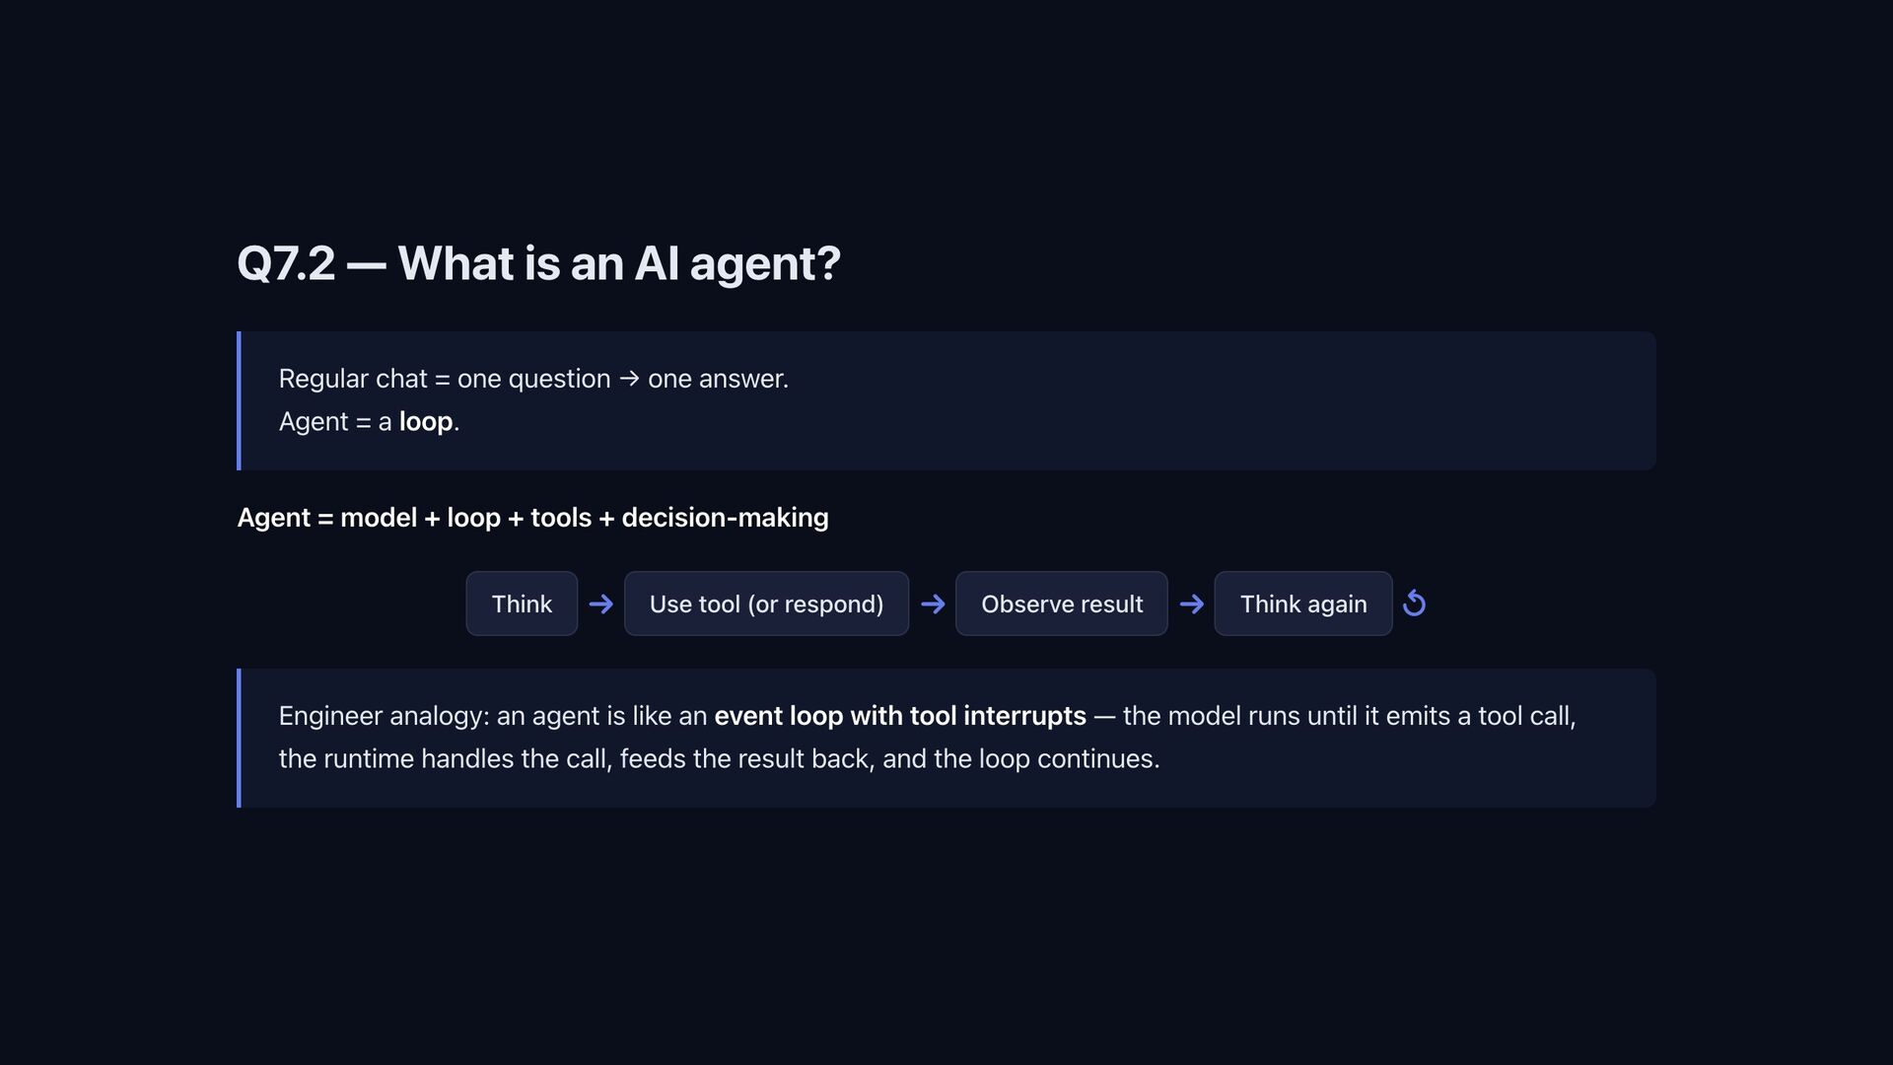
Task: Click the words decision-making in the formula
Action: click(725, 518)
